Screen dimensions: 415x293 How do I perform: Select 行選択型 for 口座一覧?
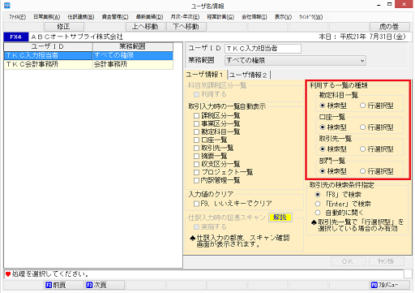[x=362, y=127]
